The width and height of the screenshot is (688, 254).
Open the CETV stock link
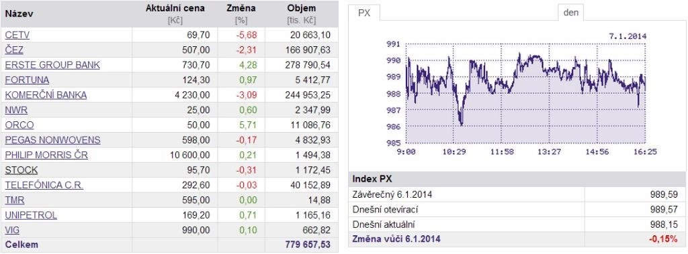pos(17,35)
